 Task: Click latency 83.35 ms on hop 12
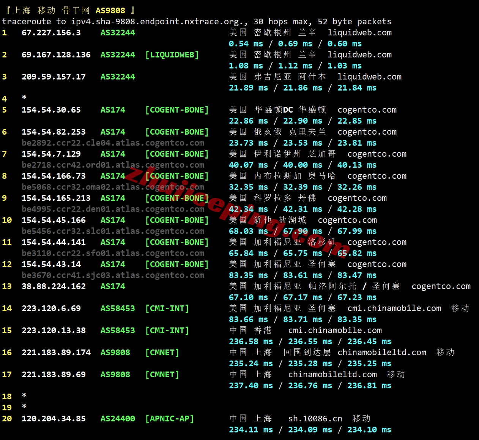(248, 275)
